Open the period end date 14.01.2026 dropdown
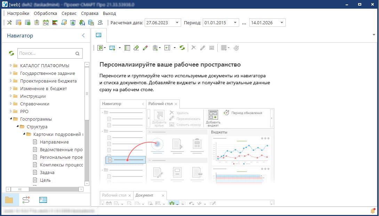Viewport: 379px width, 216px height. click(282, 23)
